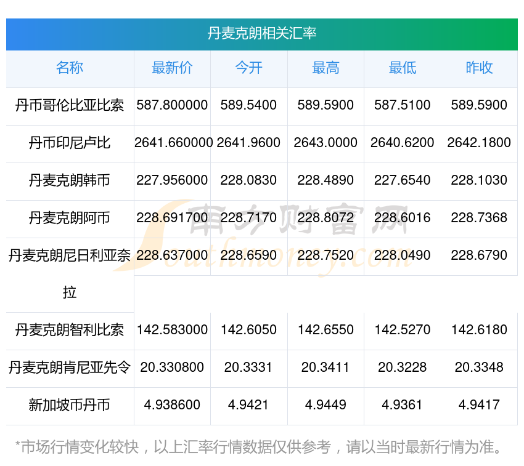Click the 丹麦克朗相关汇率 table title

click(262, 33)
